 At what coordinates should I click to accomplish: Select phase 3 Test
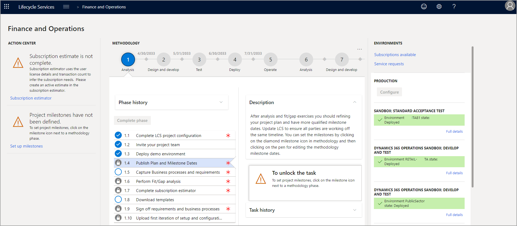pos(199,59)
